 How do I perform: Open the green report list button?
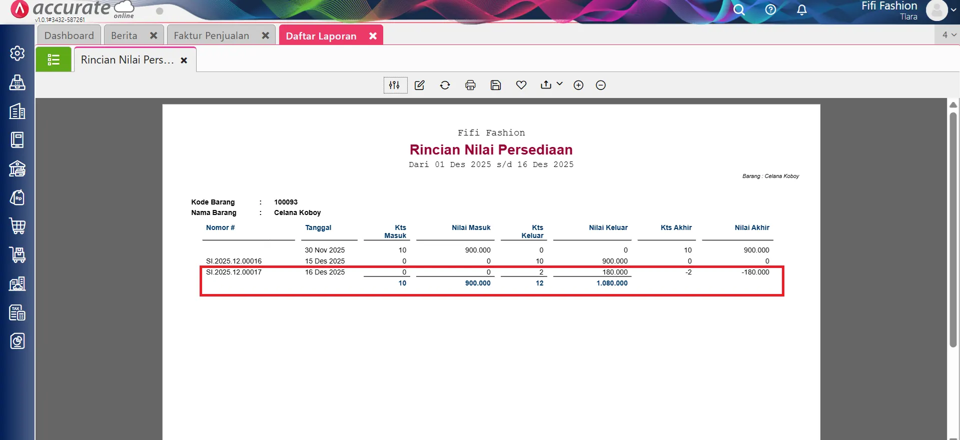click(54, 60)
